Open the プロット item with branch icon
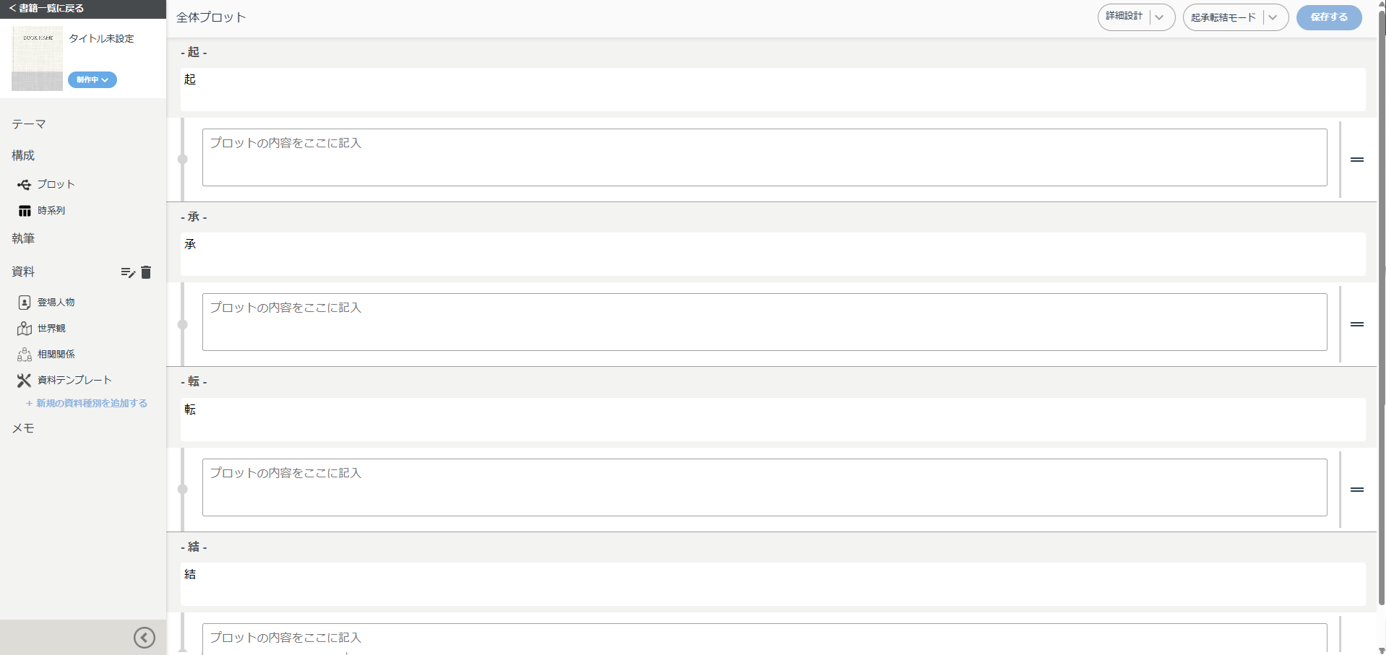The width and height of the screenshot is (1386, 655). (24, 185)
